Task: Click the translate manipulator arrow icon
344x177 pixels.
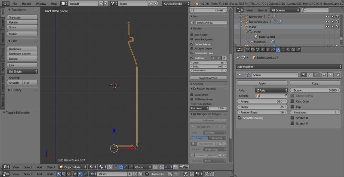Action: click(x=121, y=167)
